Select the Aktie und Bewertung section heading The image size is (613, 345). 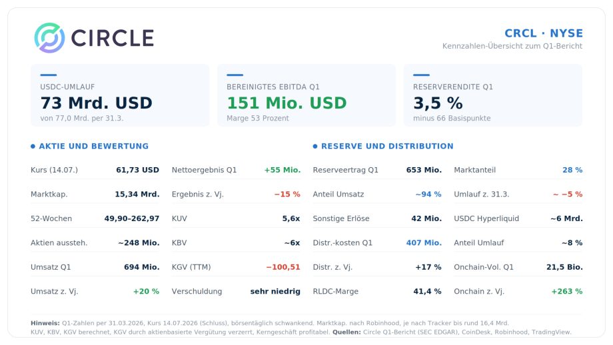click(94, 146)
